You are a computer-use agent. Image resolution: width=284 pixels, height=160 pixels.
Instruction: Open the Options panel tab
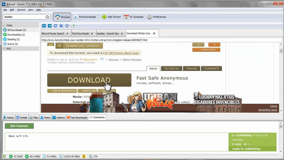[59, 118]
